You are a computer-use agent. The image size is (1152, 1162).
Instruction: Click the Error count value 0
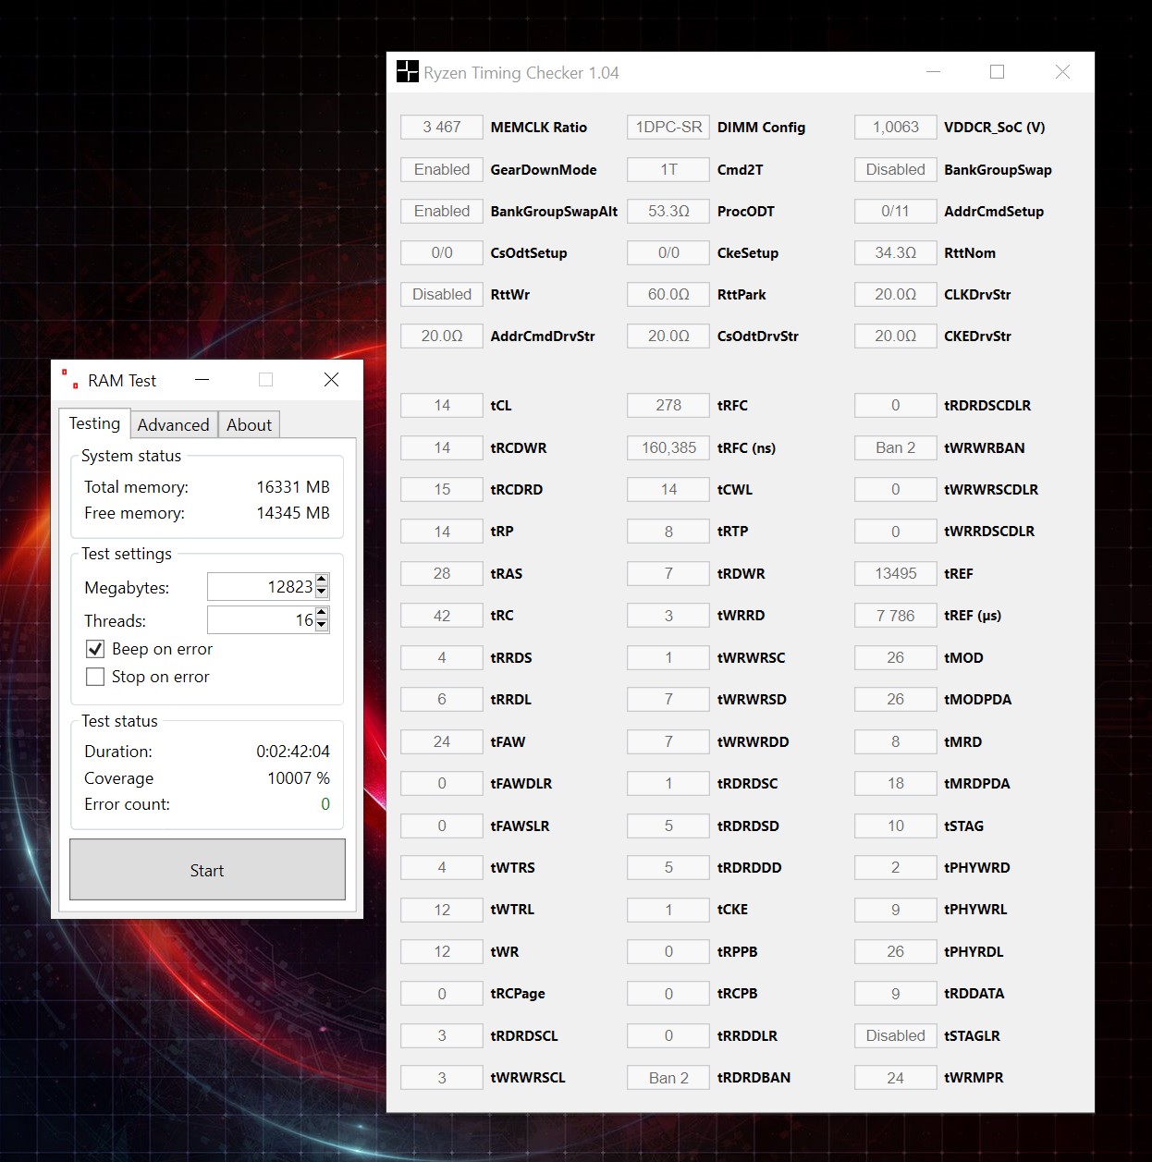(x=325, y=804)
